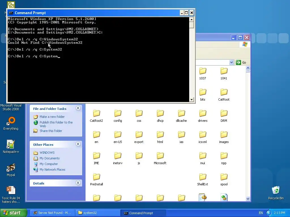Viewport: 290px width, 217px height.
Task: Select the spool folder
Action: point(224,180)
